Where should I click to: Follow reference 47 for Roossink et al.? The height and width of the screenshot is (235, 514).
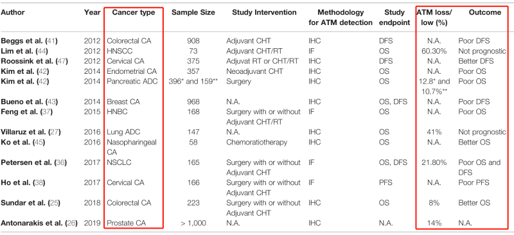point(60,61)
